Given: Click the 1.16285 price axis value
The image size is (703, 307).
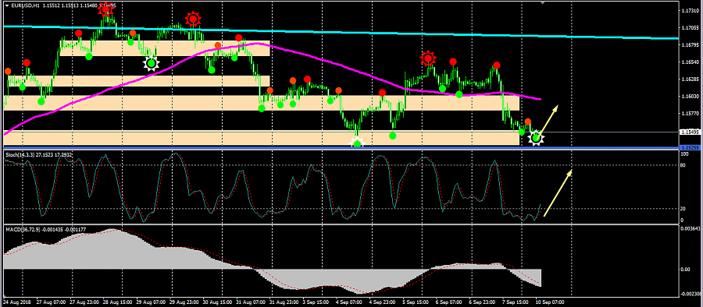Looking at the screenshot, I should pyautogui.click(x=691, y=79).
